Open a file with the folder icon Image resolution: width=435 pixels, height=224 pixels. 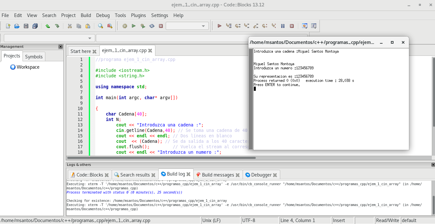[17, 26]
